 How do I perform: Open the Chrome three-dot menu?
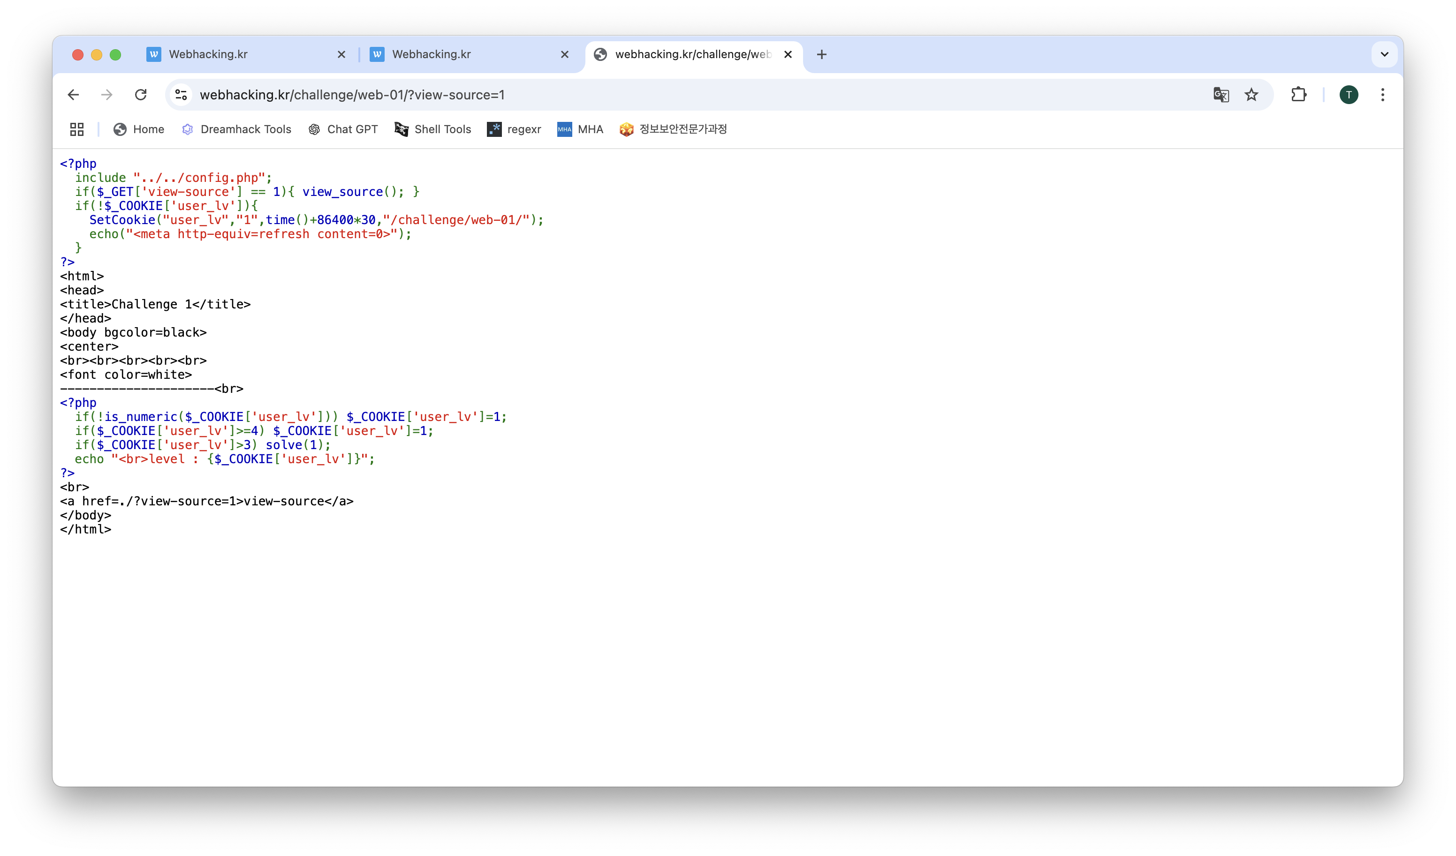tap(1383, 95)
